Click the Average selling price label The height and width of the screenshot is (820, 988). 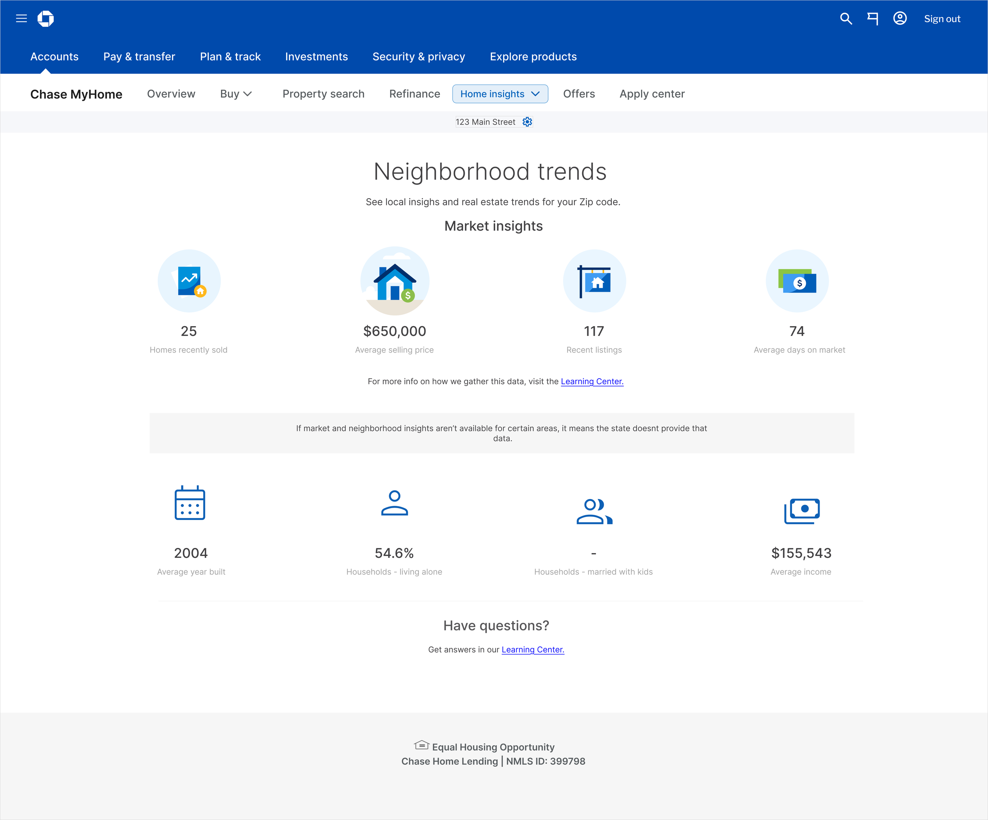point(394,350)
